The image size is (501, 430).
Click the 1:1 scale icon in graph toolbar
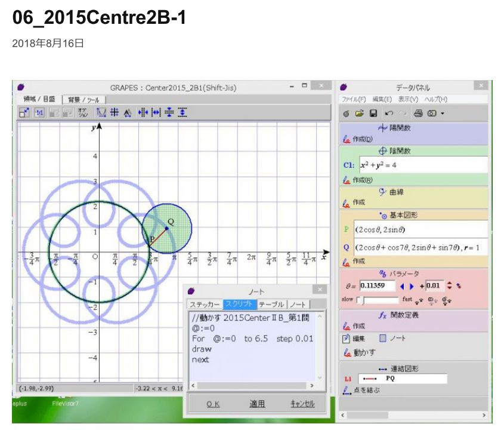tap(39, 112)
